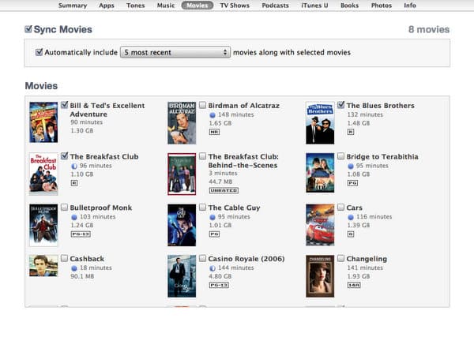Image resolution: width=474 pixels, height=337 pixels.
Task: Click the NR rating badge of Birdman of Alcatraz
Action: (x=214, y=132)
